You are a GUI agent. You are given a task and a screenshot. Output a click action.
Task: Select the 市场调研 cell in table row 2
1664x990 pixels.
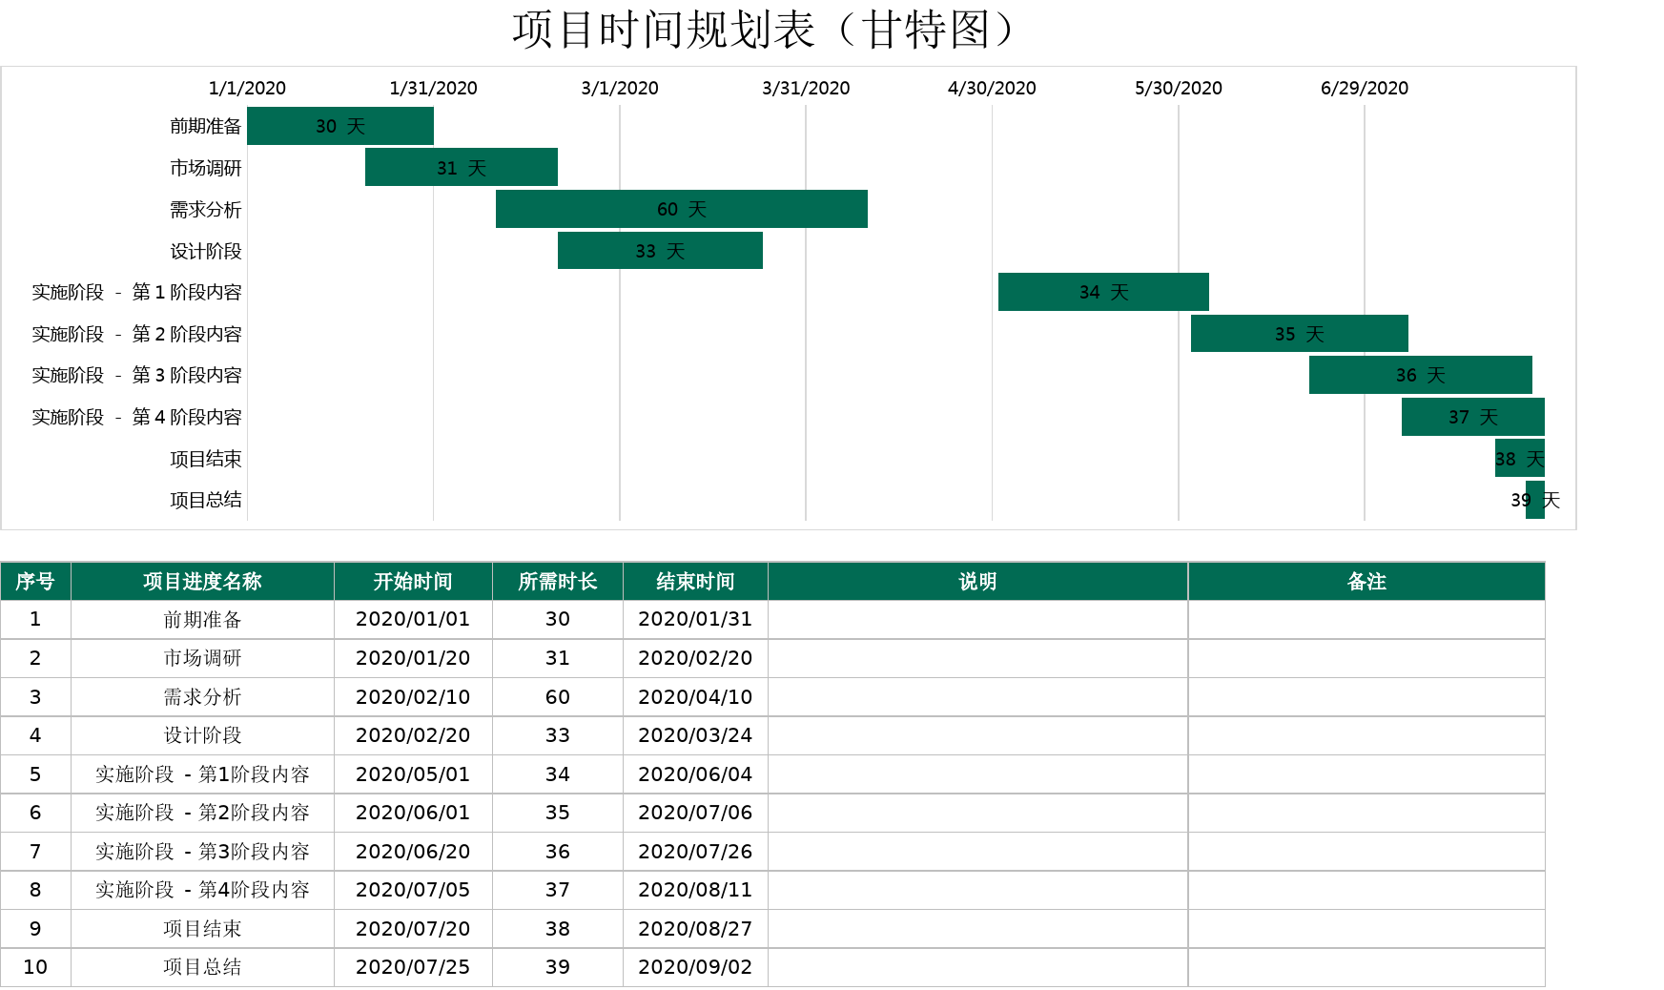[202, 658]
